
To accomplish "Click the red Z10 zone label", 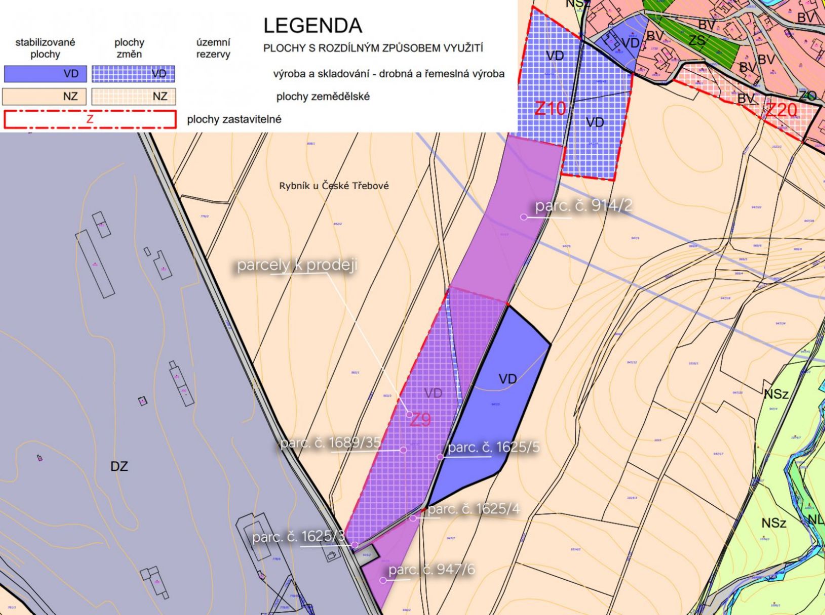I will (551, 108).
